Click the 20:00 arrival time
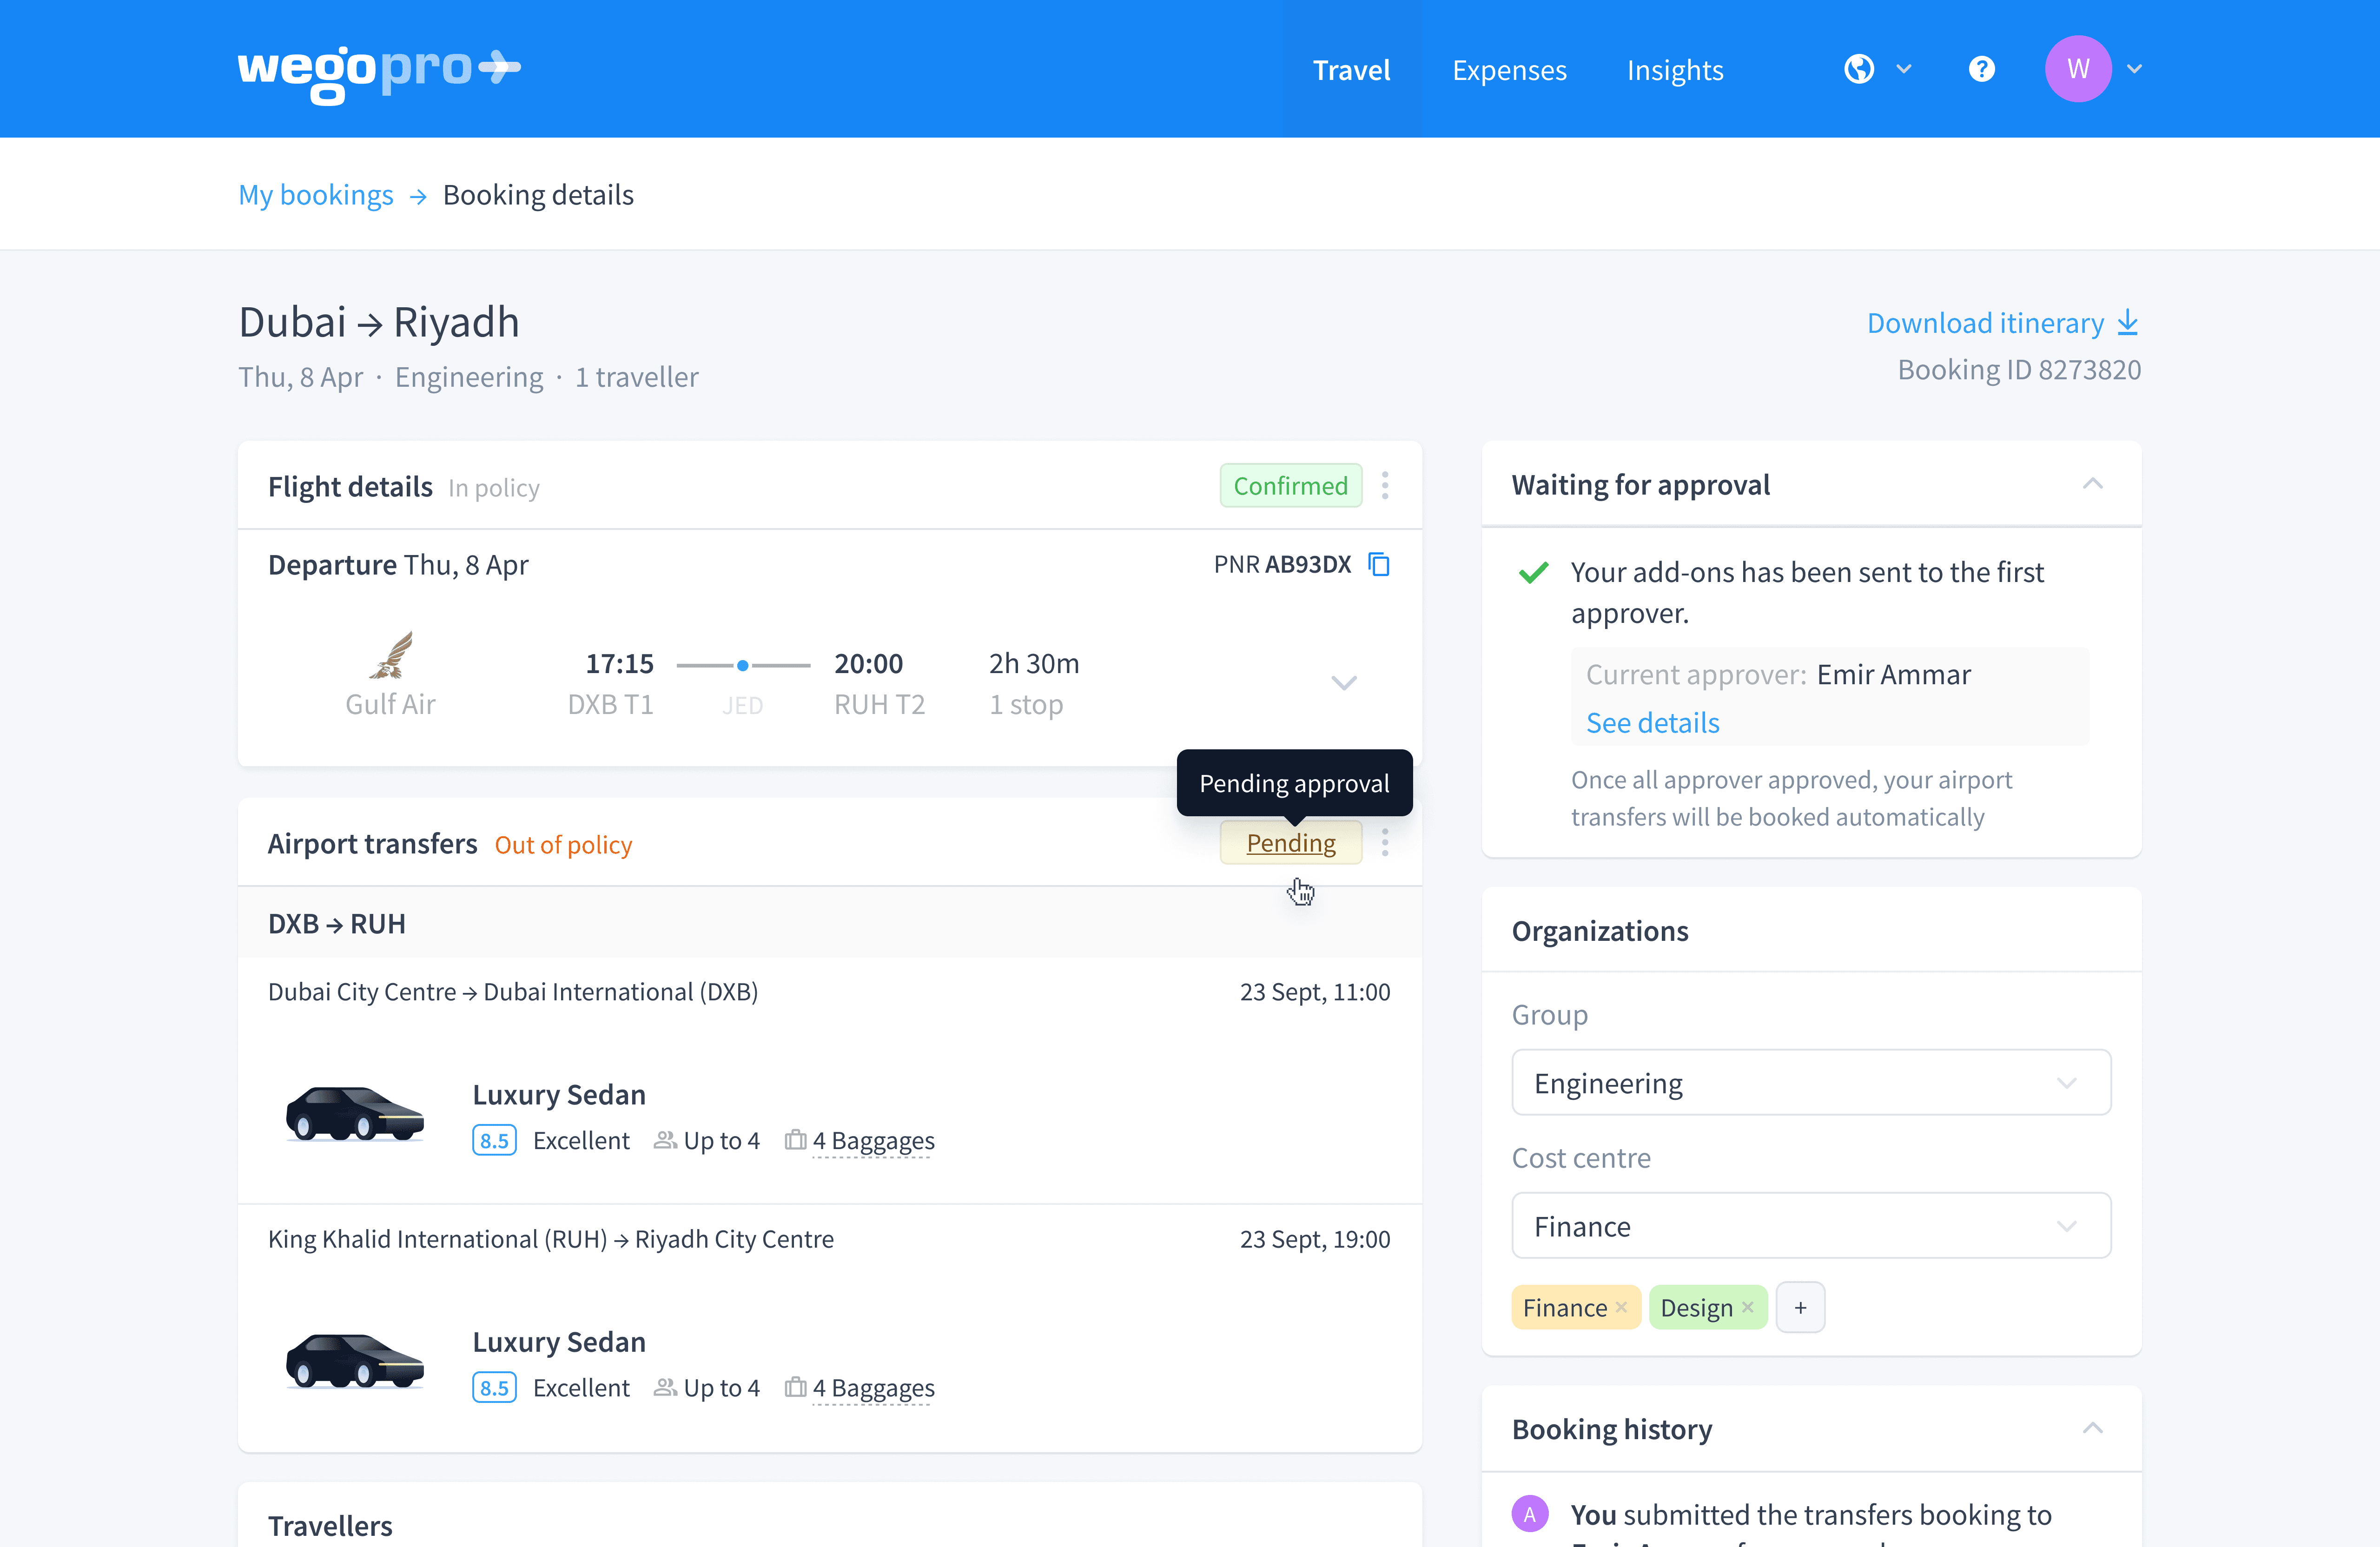2380x1547 pixels. tap(868, 664)
